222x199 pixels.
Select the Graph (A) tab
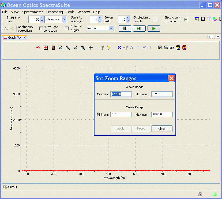pos(14,38)
